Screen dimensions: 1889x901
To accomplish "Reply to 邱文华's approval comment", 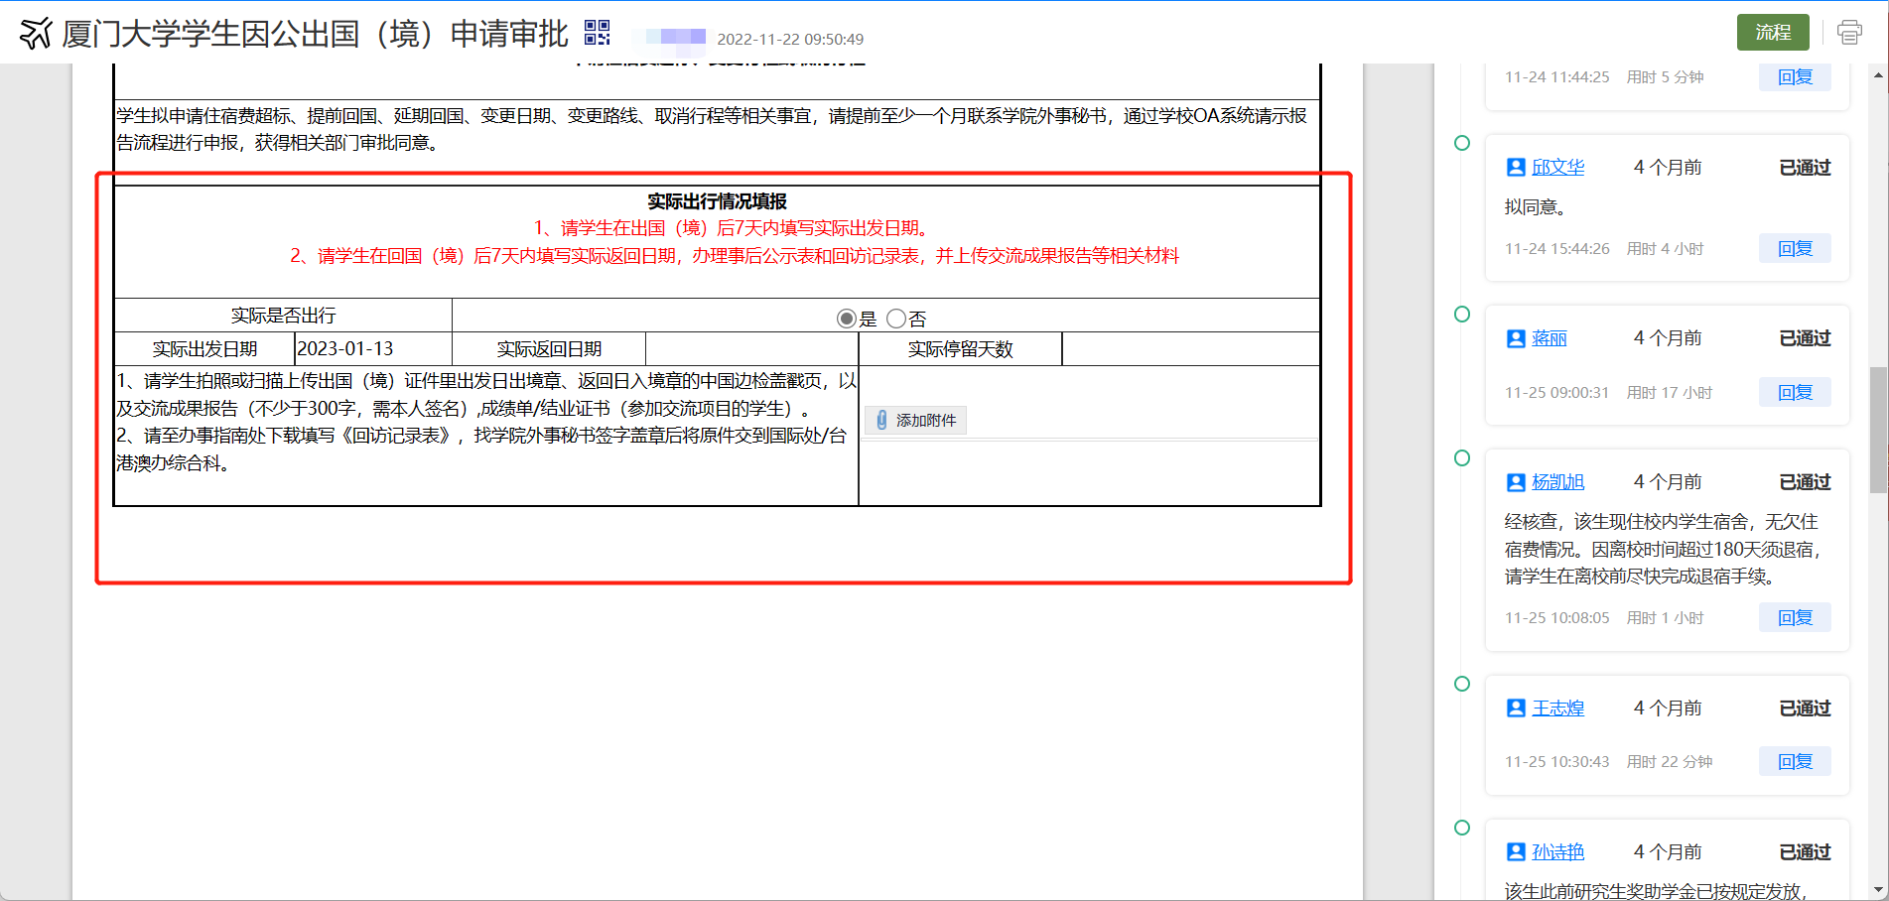I will point(1795,249).
